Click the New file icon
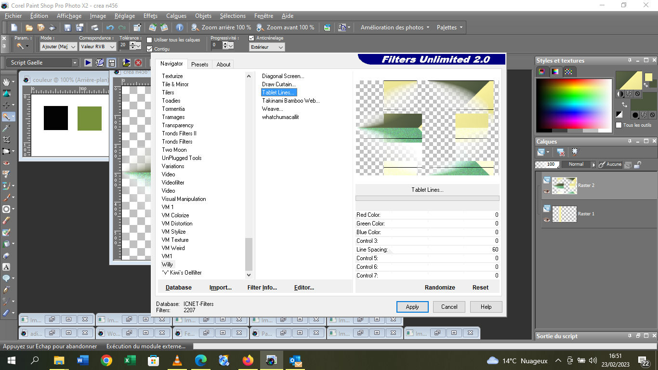658x370 pixels. pos(14,27)
